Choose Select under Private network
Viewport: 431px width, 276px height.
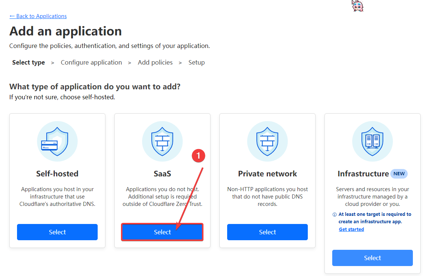(x=267, y=232)
